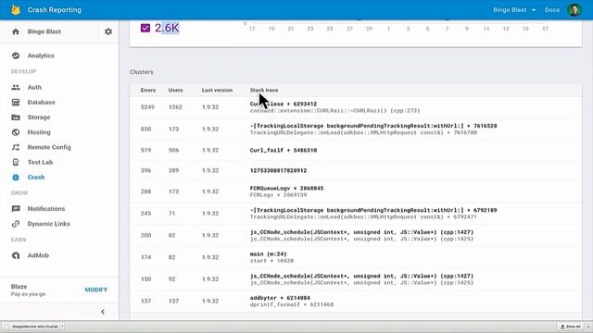Viewport: 593px width, 333px height.
Task: Collapse the sidebar with chevron arrow
Action: point(103,312)
